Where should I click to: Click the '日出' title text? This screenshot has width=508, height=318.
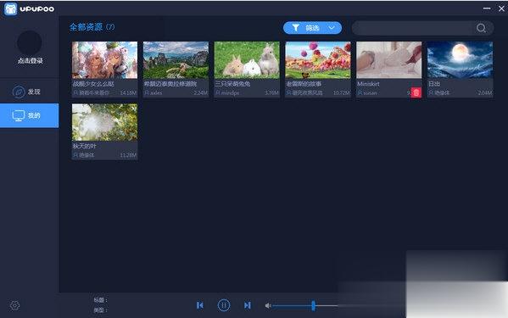tap(434, 84)
